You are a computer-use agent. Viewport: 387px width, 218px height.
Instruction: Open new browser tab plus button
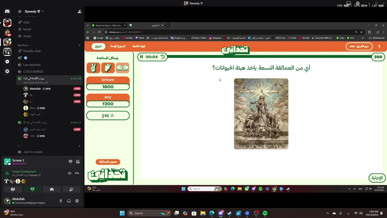[x=168, y=25]
